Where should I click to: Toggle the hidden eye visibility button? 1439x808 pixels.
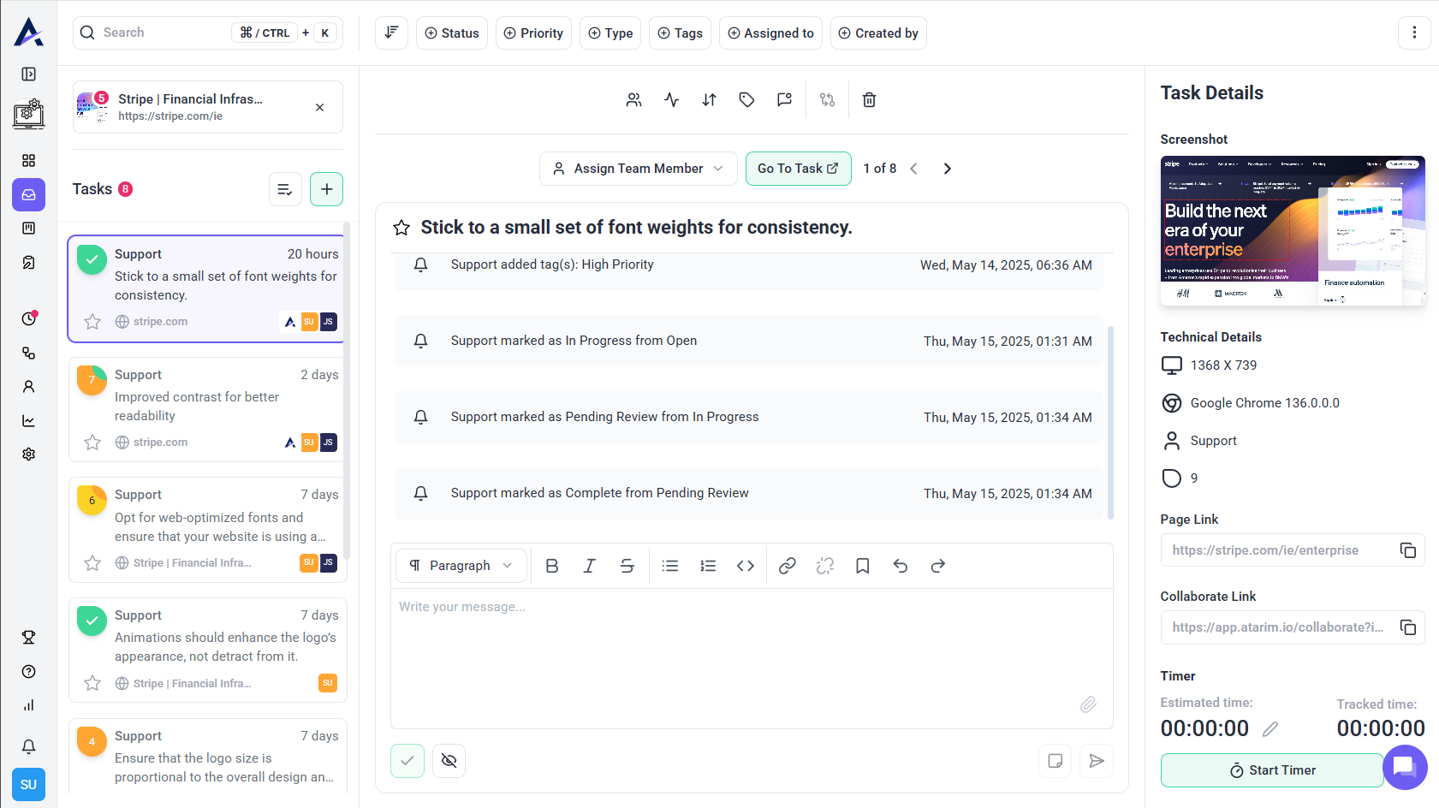[x=449, y=761]
